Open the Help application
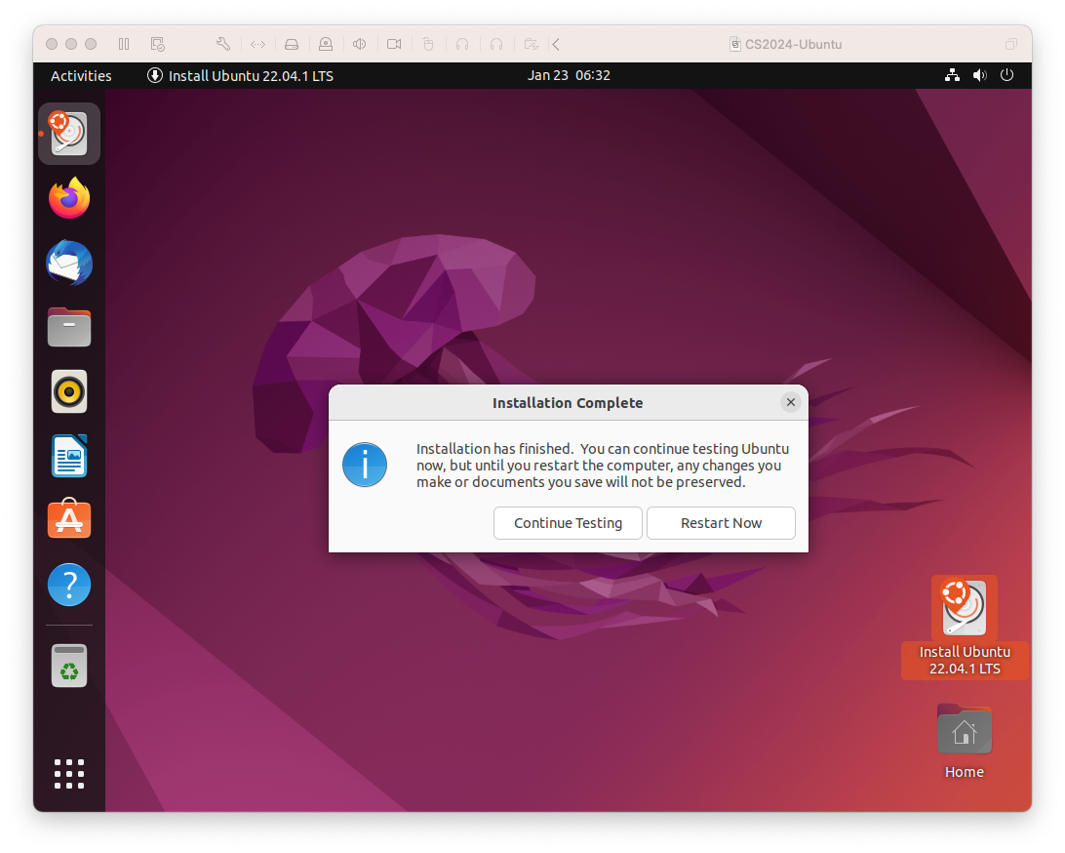Image resolution: width=1065 pixels, height=853 pixels. click(68, 584)
